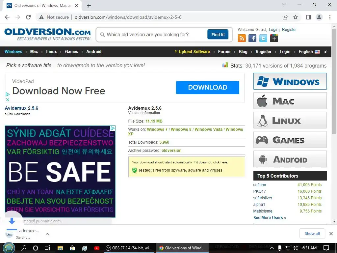337x253 pixels.
Task: Open the tab search chevron in title bar
Action: [x=284, y=5]
